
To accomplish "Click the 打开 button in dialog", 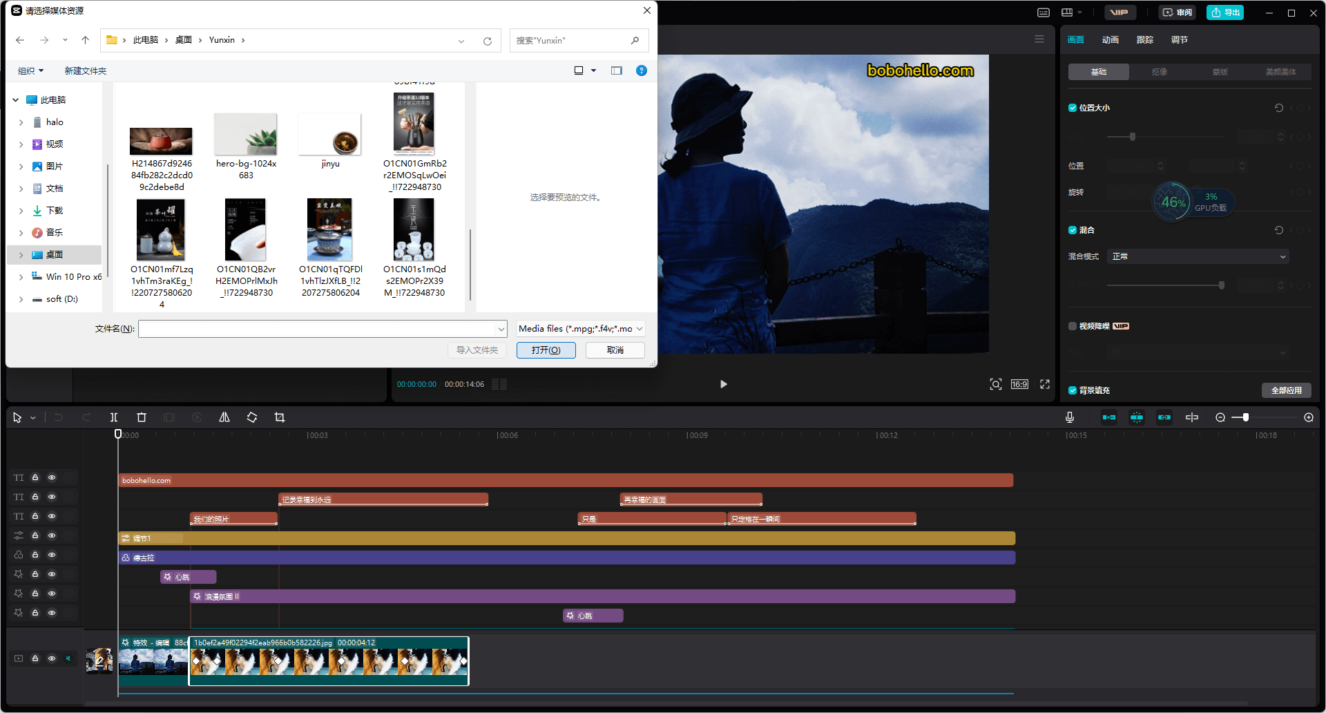I will coord(546,350).
